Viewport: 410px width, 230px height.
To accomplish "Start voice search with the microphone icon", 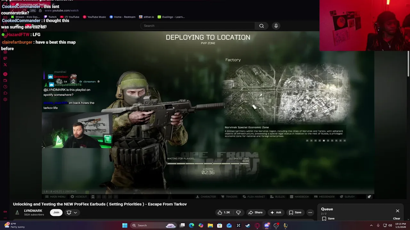I will tap(276, 26).
